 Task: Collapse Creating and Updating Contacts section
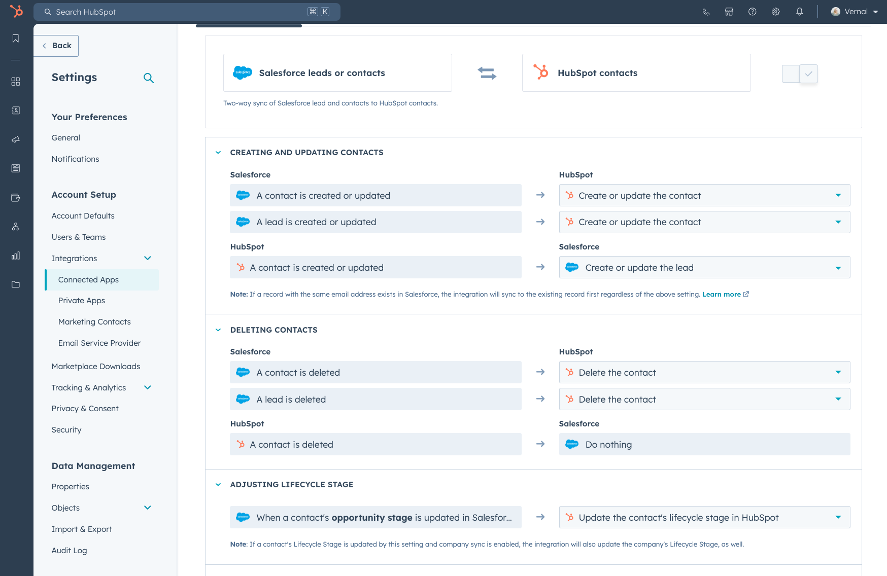[x=218, y=153]
